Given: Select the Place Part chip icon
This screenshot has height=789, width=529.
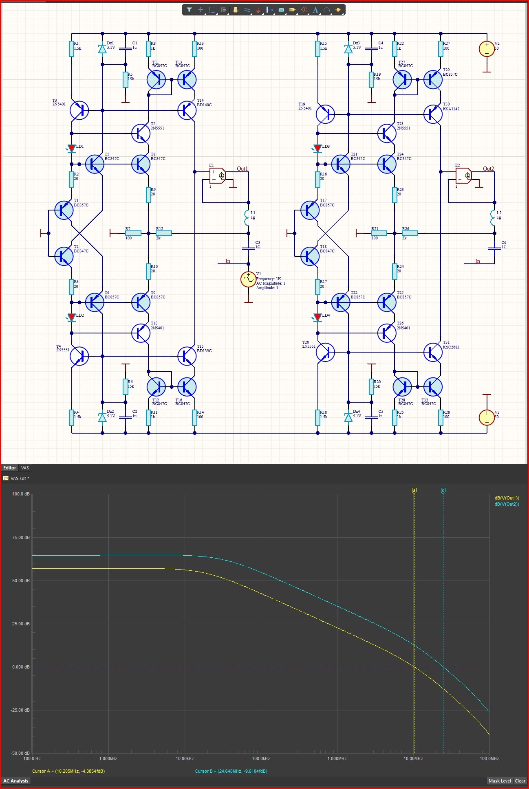Looking at the screenshot, I should pyautogui.click(x=235, y=10).
